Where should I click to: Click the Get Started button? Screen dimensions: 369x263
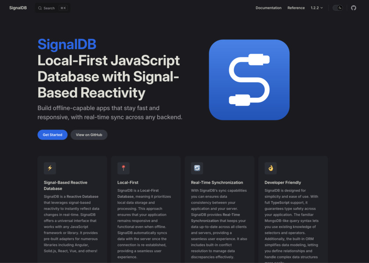[x=52, y=135]
